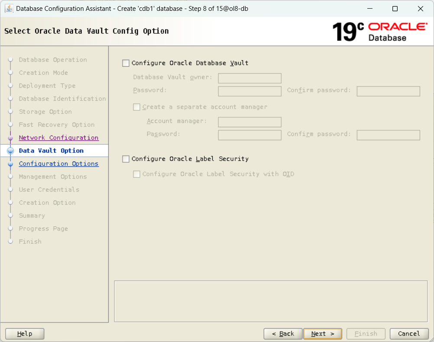Click the 'Select Oracle Data Vault Config Option' heading
Viewport: 434px width, 342px height.
point(86,31)
